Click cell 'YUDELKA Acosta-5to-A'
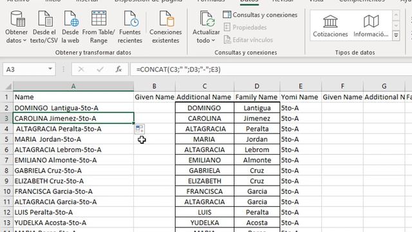 (73, 222)
